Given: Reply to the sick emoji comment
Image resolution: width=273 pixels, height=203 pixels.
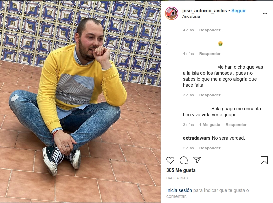Looking at the screenshot, I should coord(210,54).
